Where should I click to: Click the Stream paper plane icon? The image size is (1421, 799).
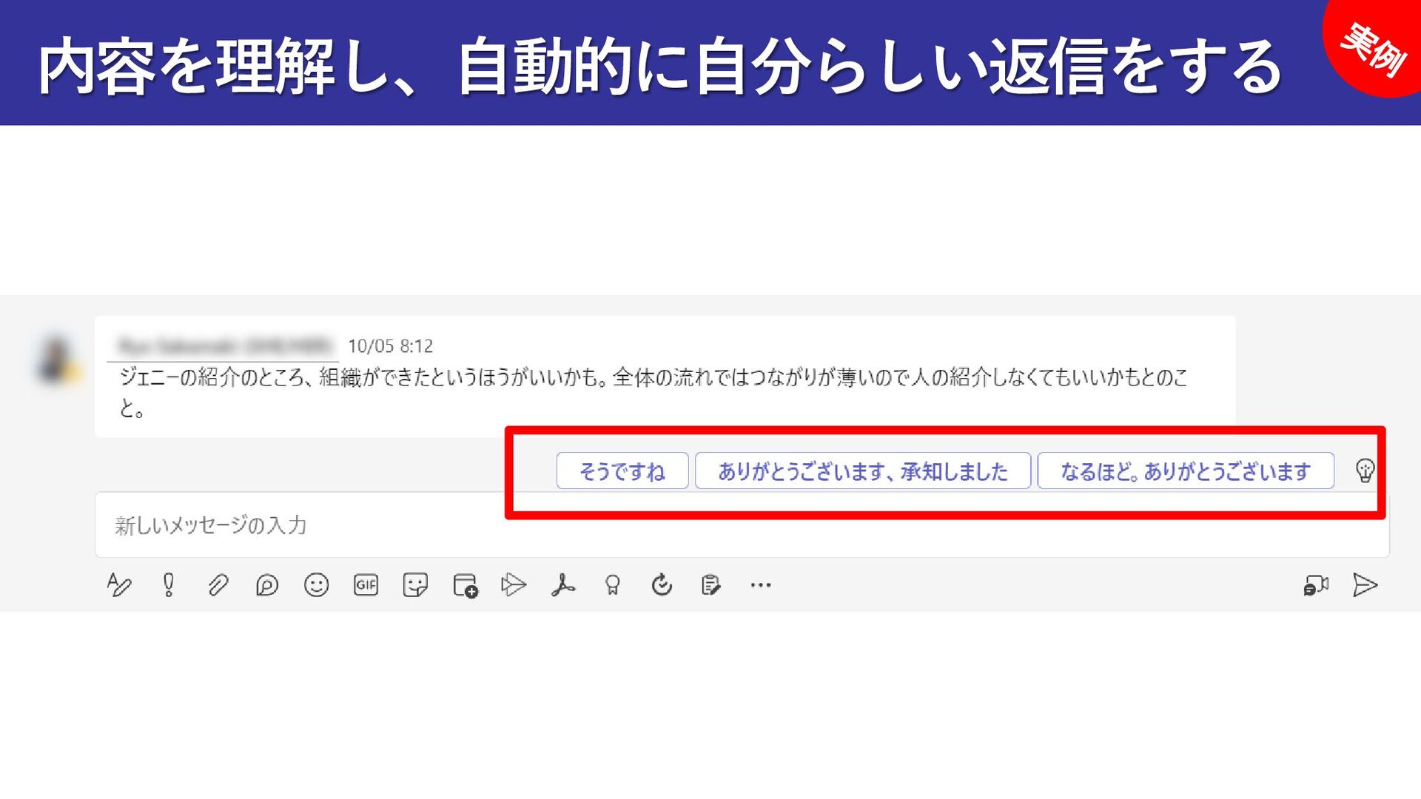[x=513, y=585]
